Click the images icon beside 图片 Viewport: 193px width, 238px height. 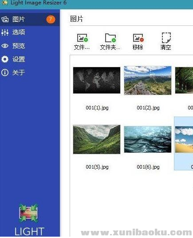[x=5, y=20]
